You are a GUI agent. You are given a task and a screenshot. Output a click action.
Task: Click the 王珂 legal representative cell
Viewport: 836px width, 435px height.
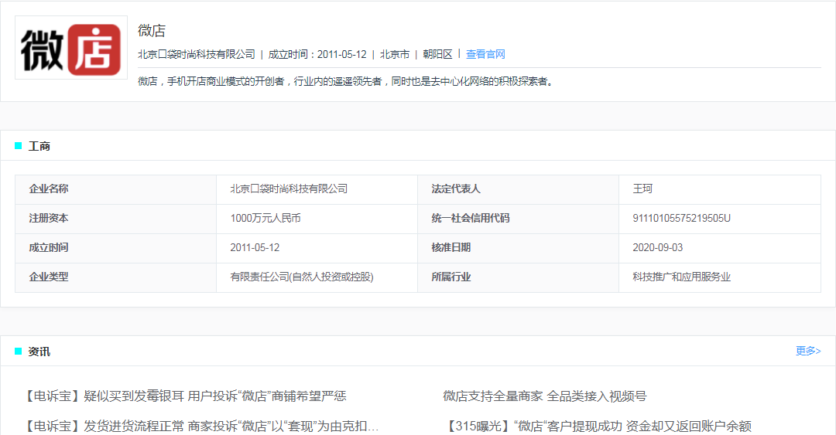click(x=720, y=189)
